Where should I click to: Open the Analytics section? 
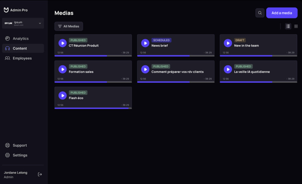tap(21, 39)
